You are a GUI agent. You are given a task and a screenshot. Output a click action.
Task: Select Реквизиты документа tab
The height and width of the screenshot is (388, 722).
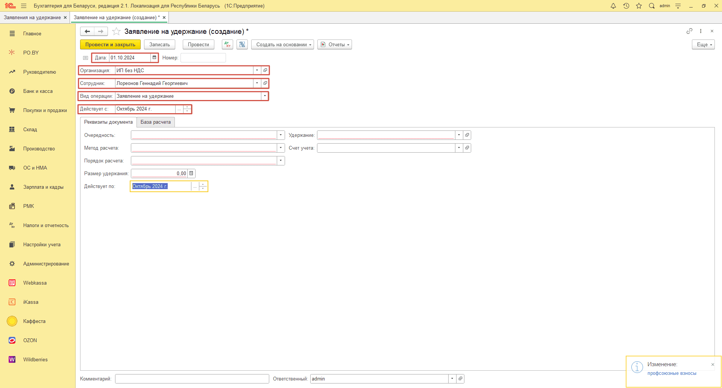[108, 122]
